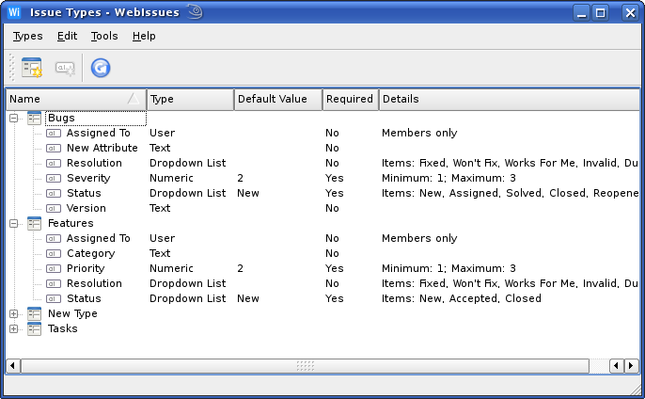Click the Add Attribute toolbar icon
645x399 pixels.
[x=65, y=68]
